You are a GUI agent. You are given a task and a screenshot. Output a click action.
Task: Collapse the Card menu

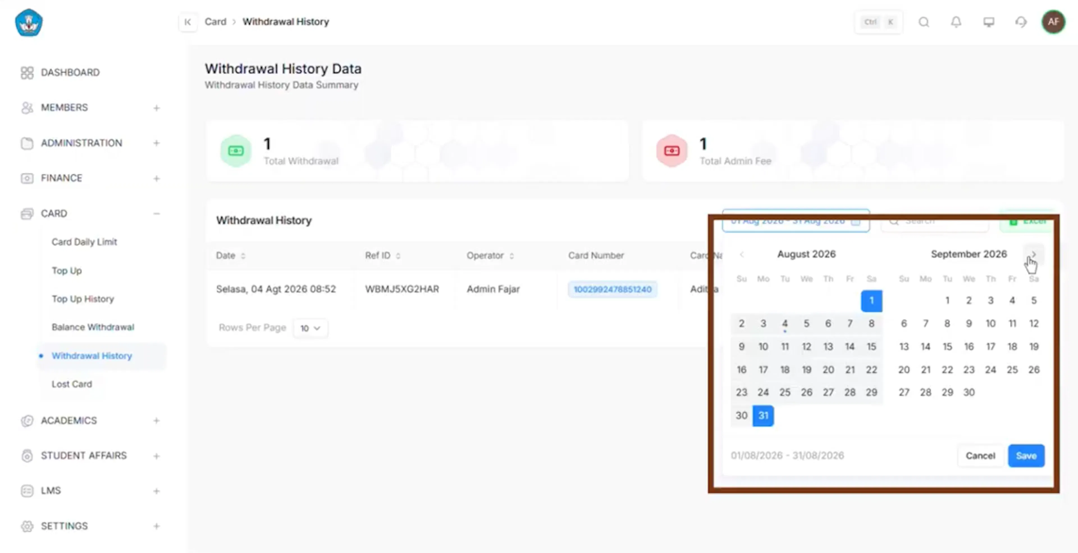(x=157, y=214)
